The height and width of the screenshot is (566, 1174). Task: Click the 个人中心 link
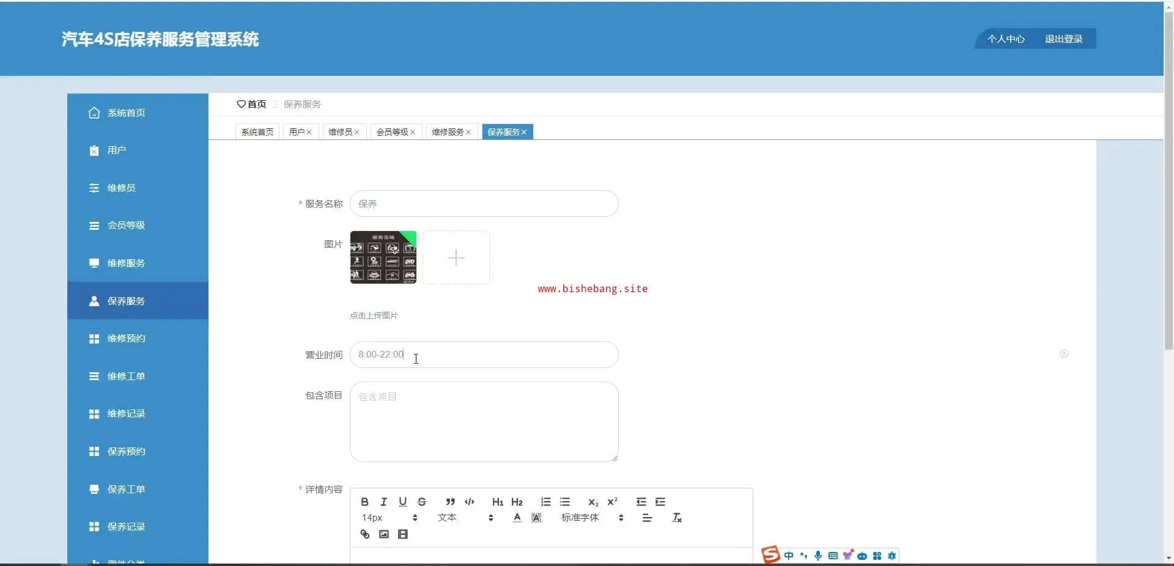tap(1006, 39)
